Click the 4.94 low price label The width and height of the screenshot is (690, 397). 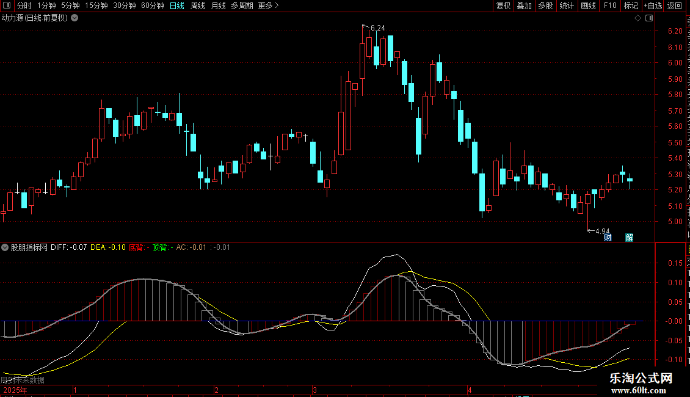[603, 231]
